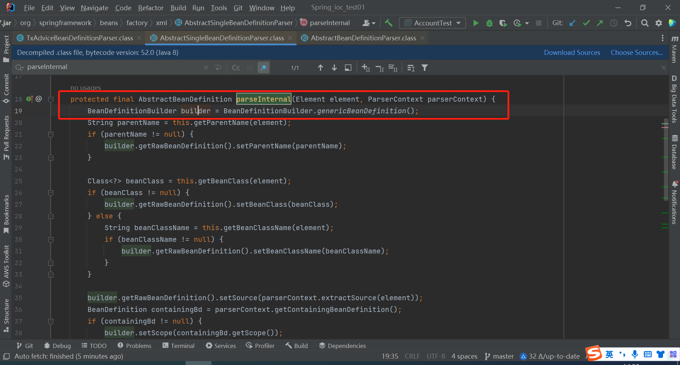
Task: Switch to the TxAdviceBeanDefinitionParser.class tab
Action: click(76, 38)
